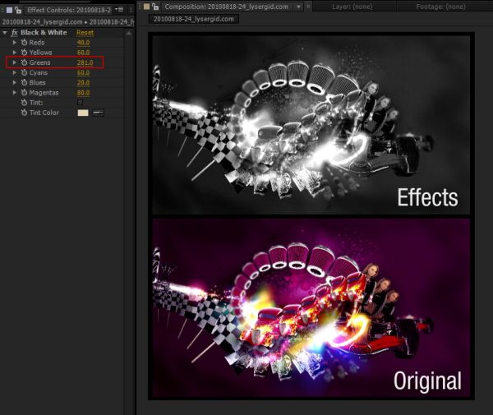The image size is (493, 415).
Task: Click the Greens value 281.0
Action: click(85, 62)
